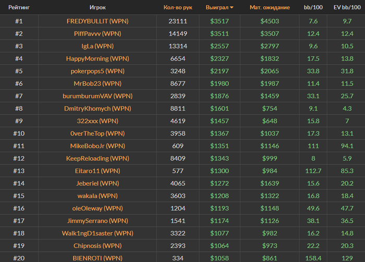Open player 0verTheTop (WPN) profile
Image resolution: width=365 pixels, height=262 pixels.
click(x=98, y=134)
